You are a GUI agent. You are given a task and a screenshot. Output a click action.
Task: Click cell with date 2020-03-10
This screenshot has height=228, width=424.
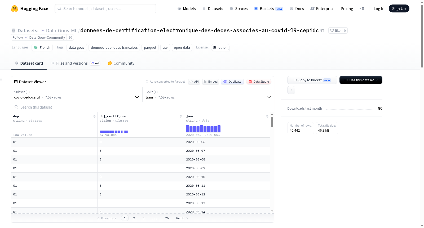coord(227,177)
